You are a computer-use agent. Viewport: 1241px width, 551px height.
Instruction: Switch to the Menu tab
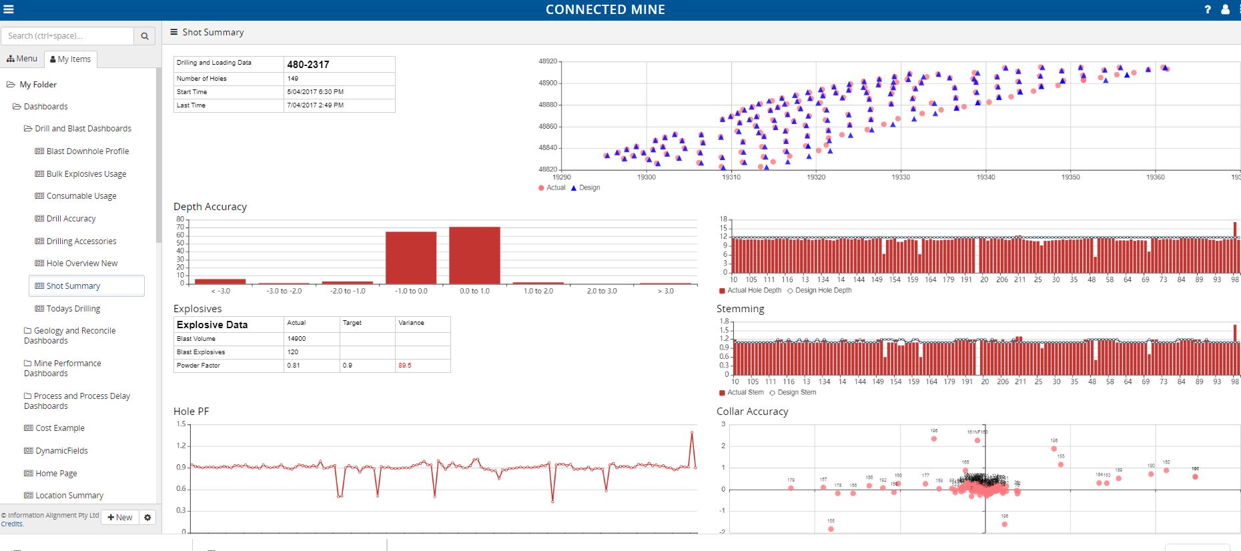point(22,59)
